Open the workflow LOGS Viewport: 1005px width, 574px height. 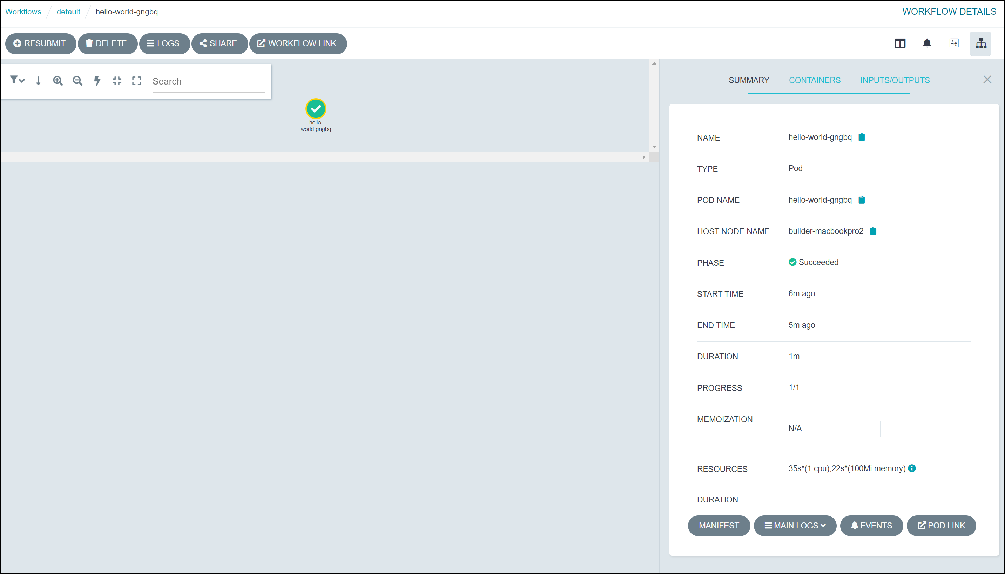[x=164, y=43]
